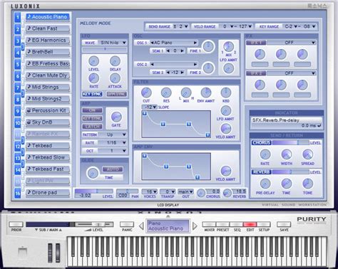Screen dimensions: 338x269
Task: Open the LFO WAVE dropdown
Action: [x=113, y=43]
